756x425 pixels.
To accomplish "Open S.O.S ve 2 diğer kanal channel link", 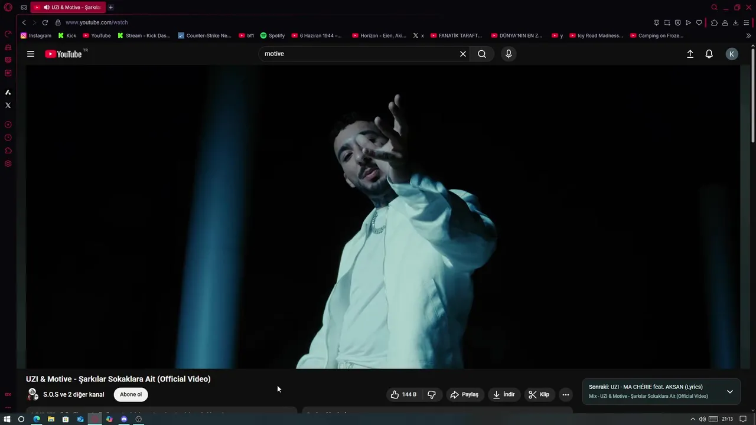I will coord(73,394).
